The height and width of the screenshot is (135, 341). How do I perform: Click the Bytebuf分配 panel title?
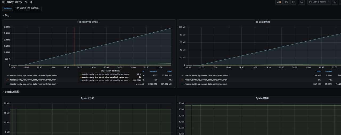tap(87, 98)
